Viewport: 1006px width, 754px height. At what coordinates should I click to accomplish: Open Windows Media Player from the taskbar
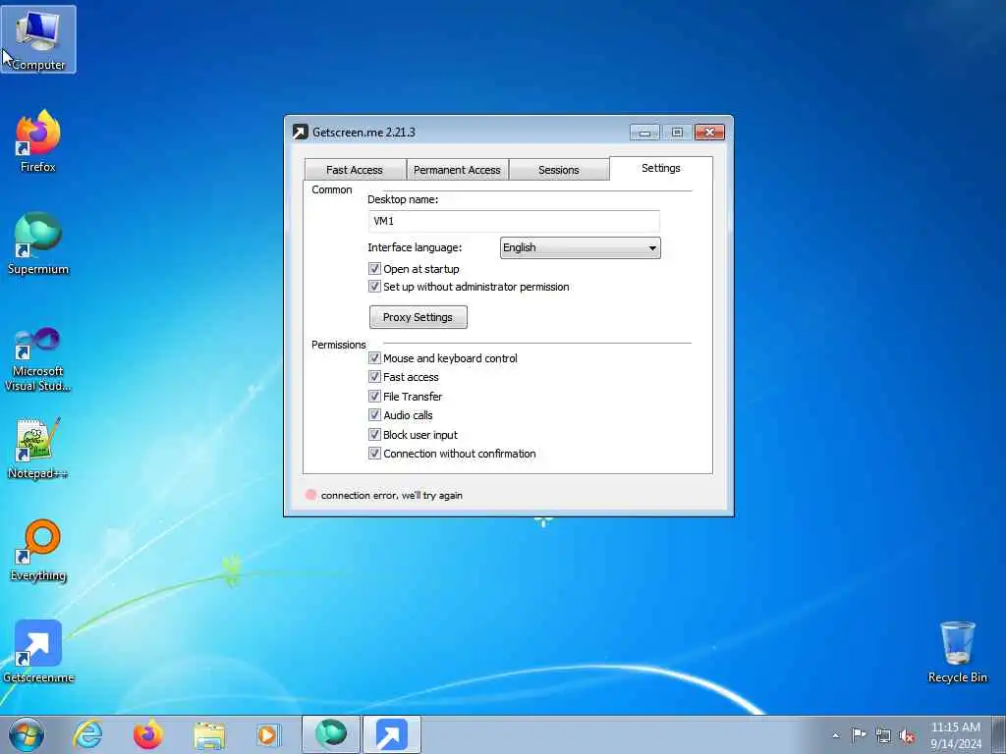tap(267, 734)
